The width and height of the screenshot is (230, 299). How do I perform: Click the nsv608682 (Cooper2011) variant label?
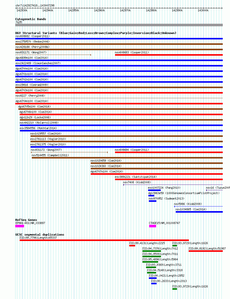click(x=33, y=36)
